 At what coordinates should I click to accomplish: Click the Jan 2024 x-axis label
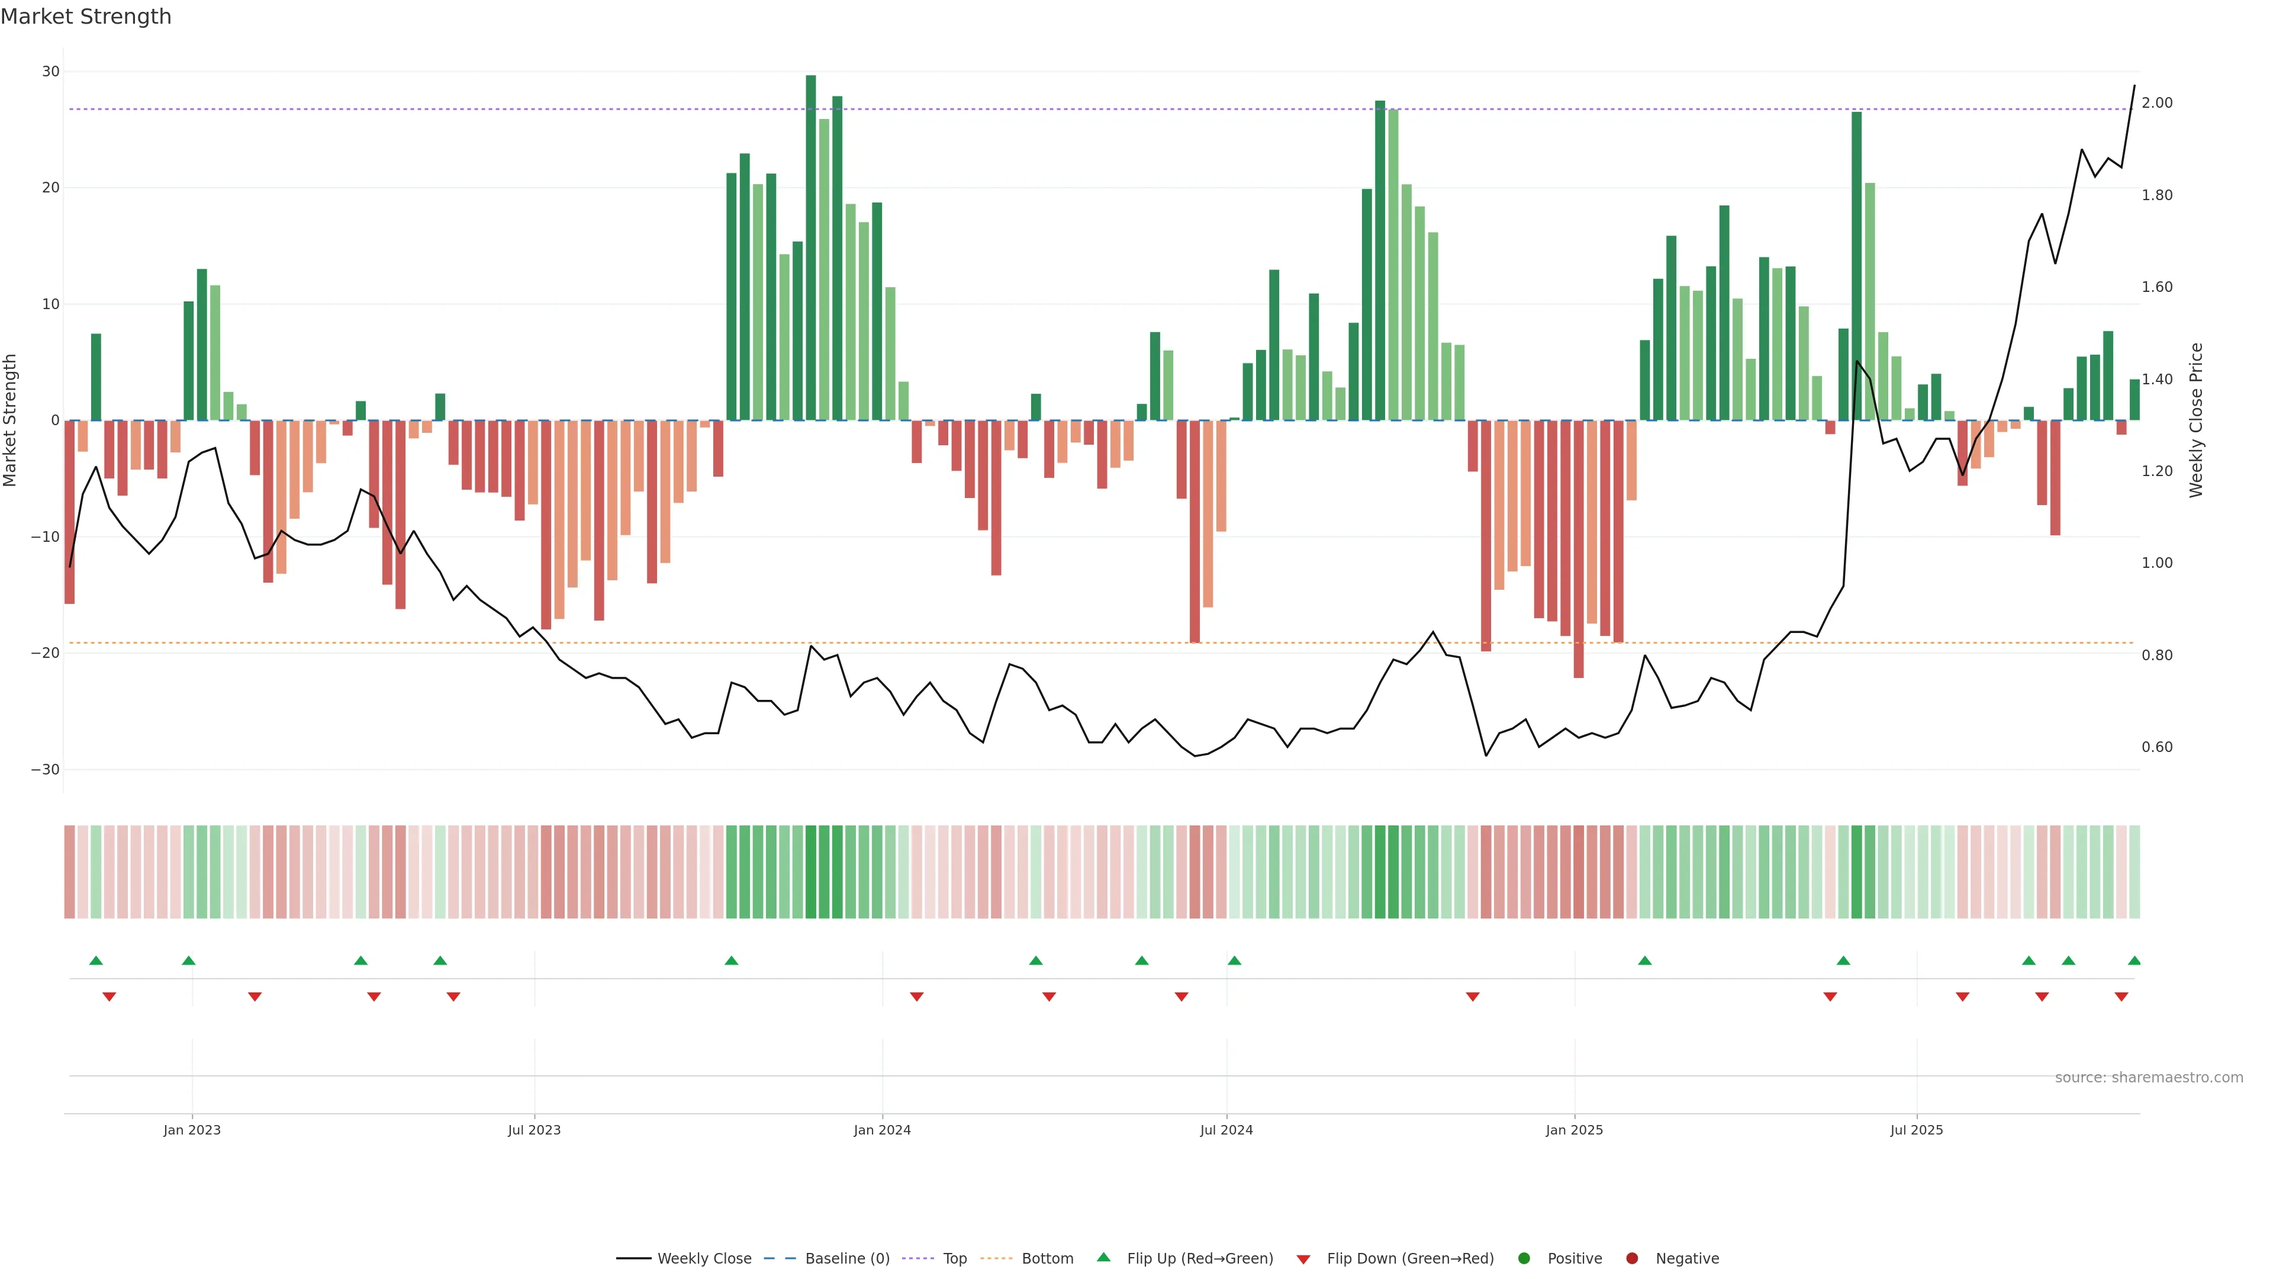pos(881,1130)
